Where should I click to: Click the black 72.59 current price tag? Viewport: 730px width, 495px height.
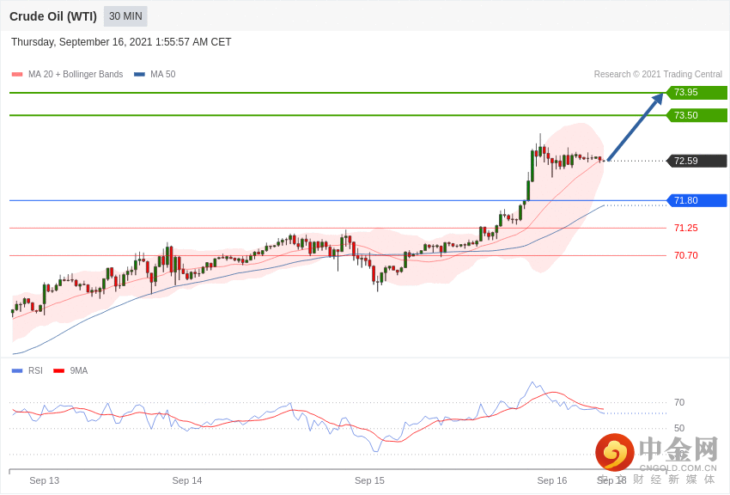pyautogui.click(x=697, y=161)
